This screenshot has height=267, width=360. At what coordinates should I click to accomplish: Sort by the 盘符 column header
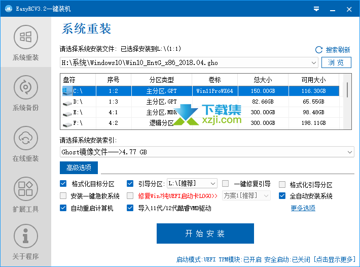[78, 80]
